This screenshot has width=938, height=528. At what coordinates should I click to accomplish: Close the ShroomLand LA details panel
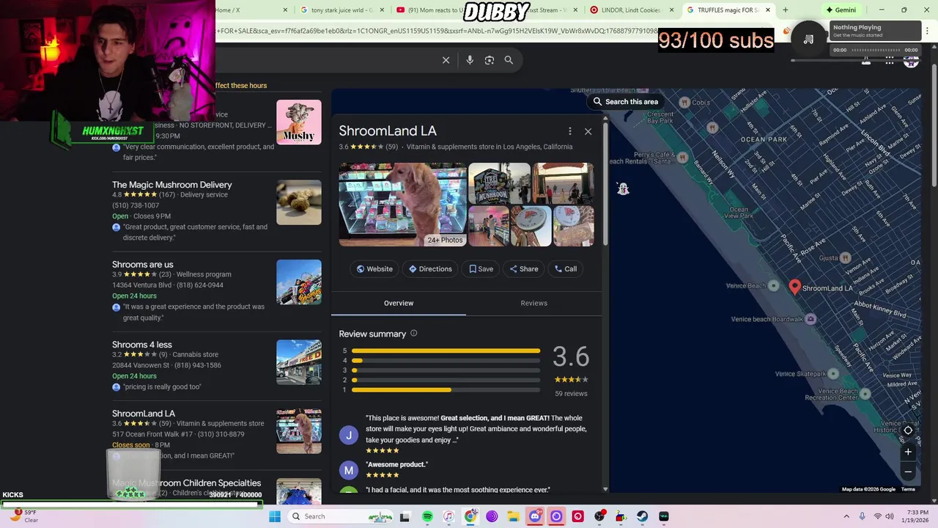coord(588,131)
